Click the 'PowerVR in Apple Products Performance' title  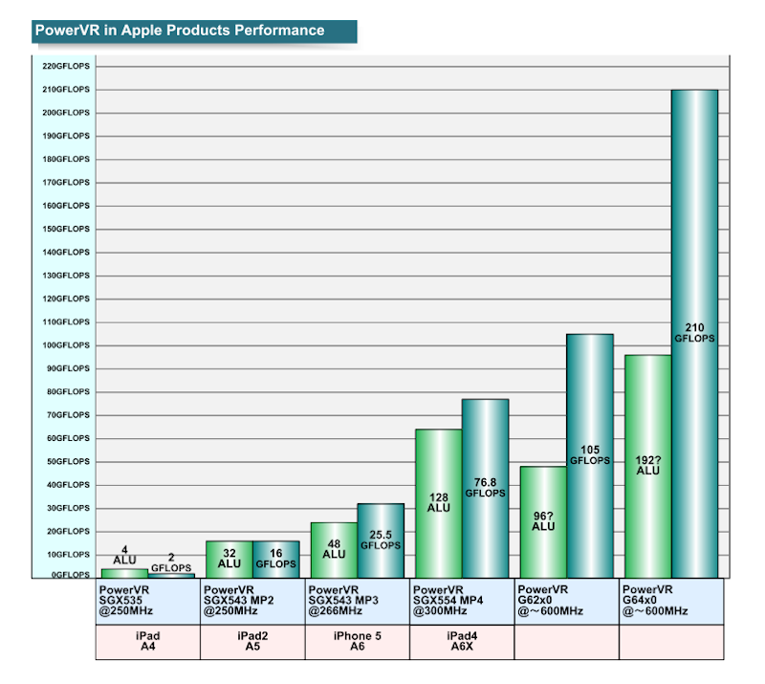[x=180, y=31]
